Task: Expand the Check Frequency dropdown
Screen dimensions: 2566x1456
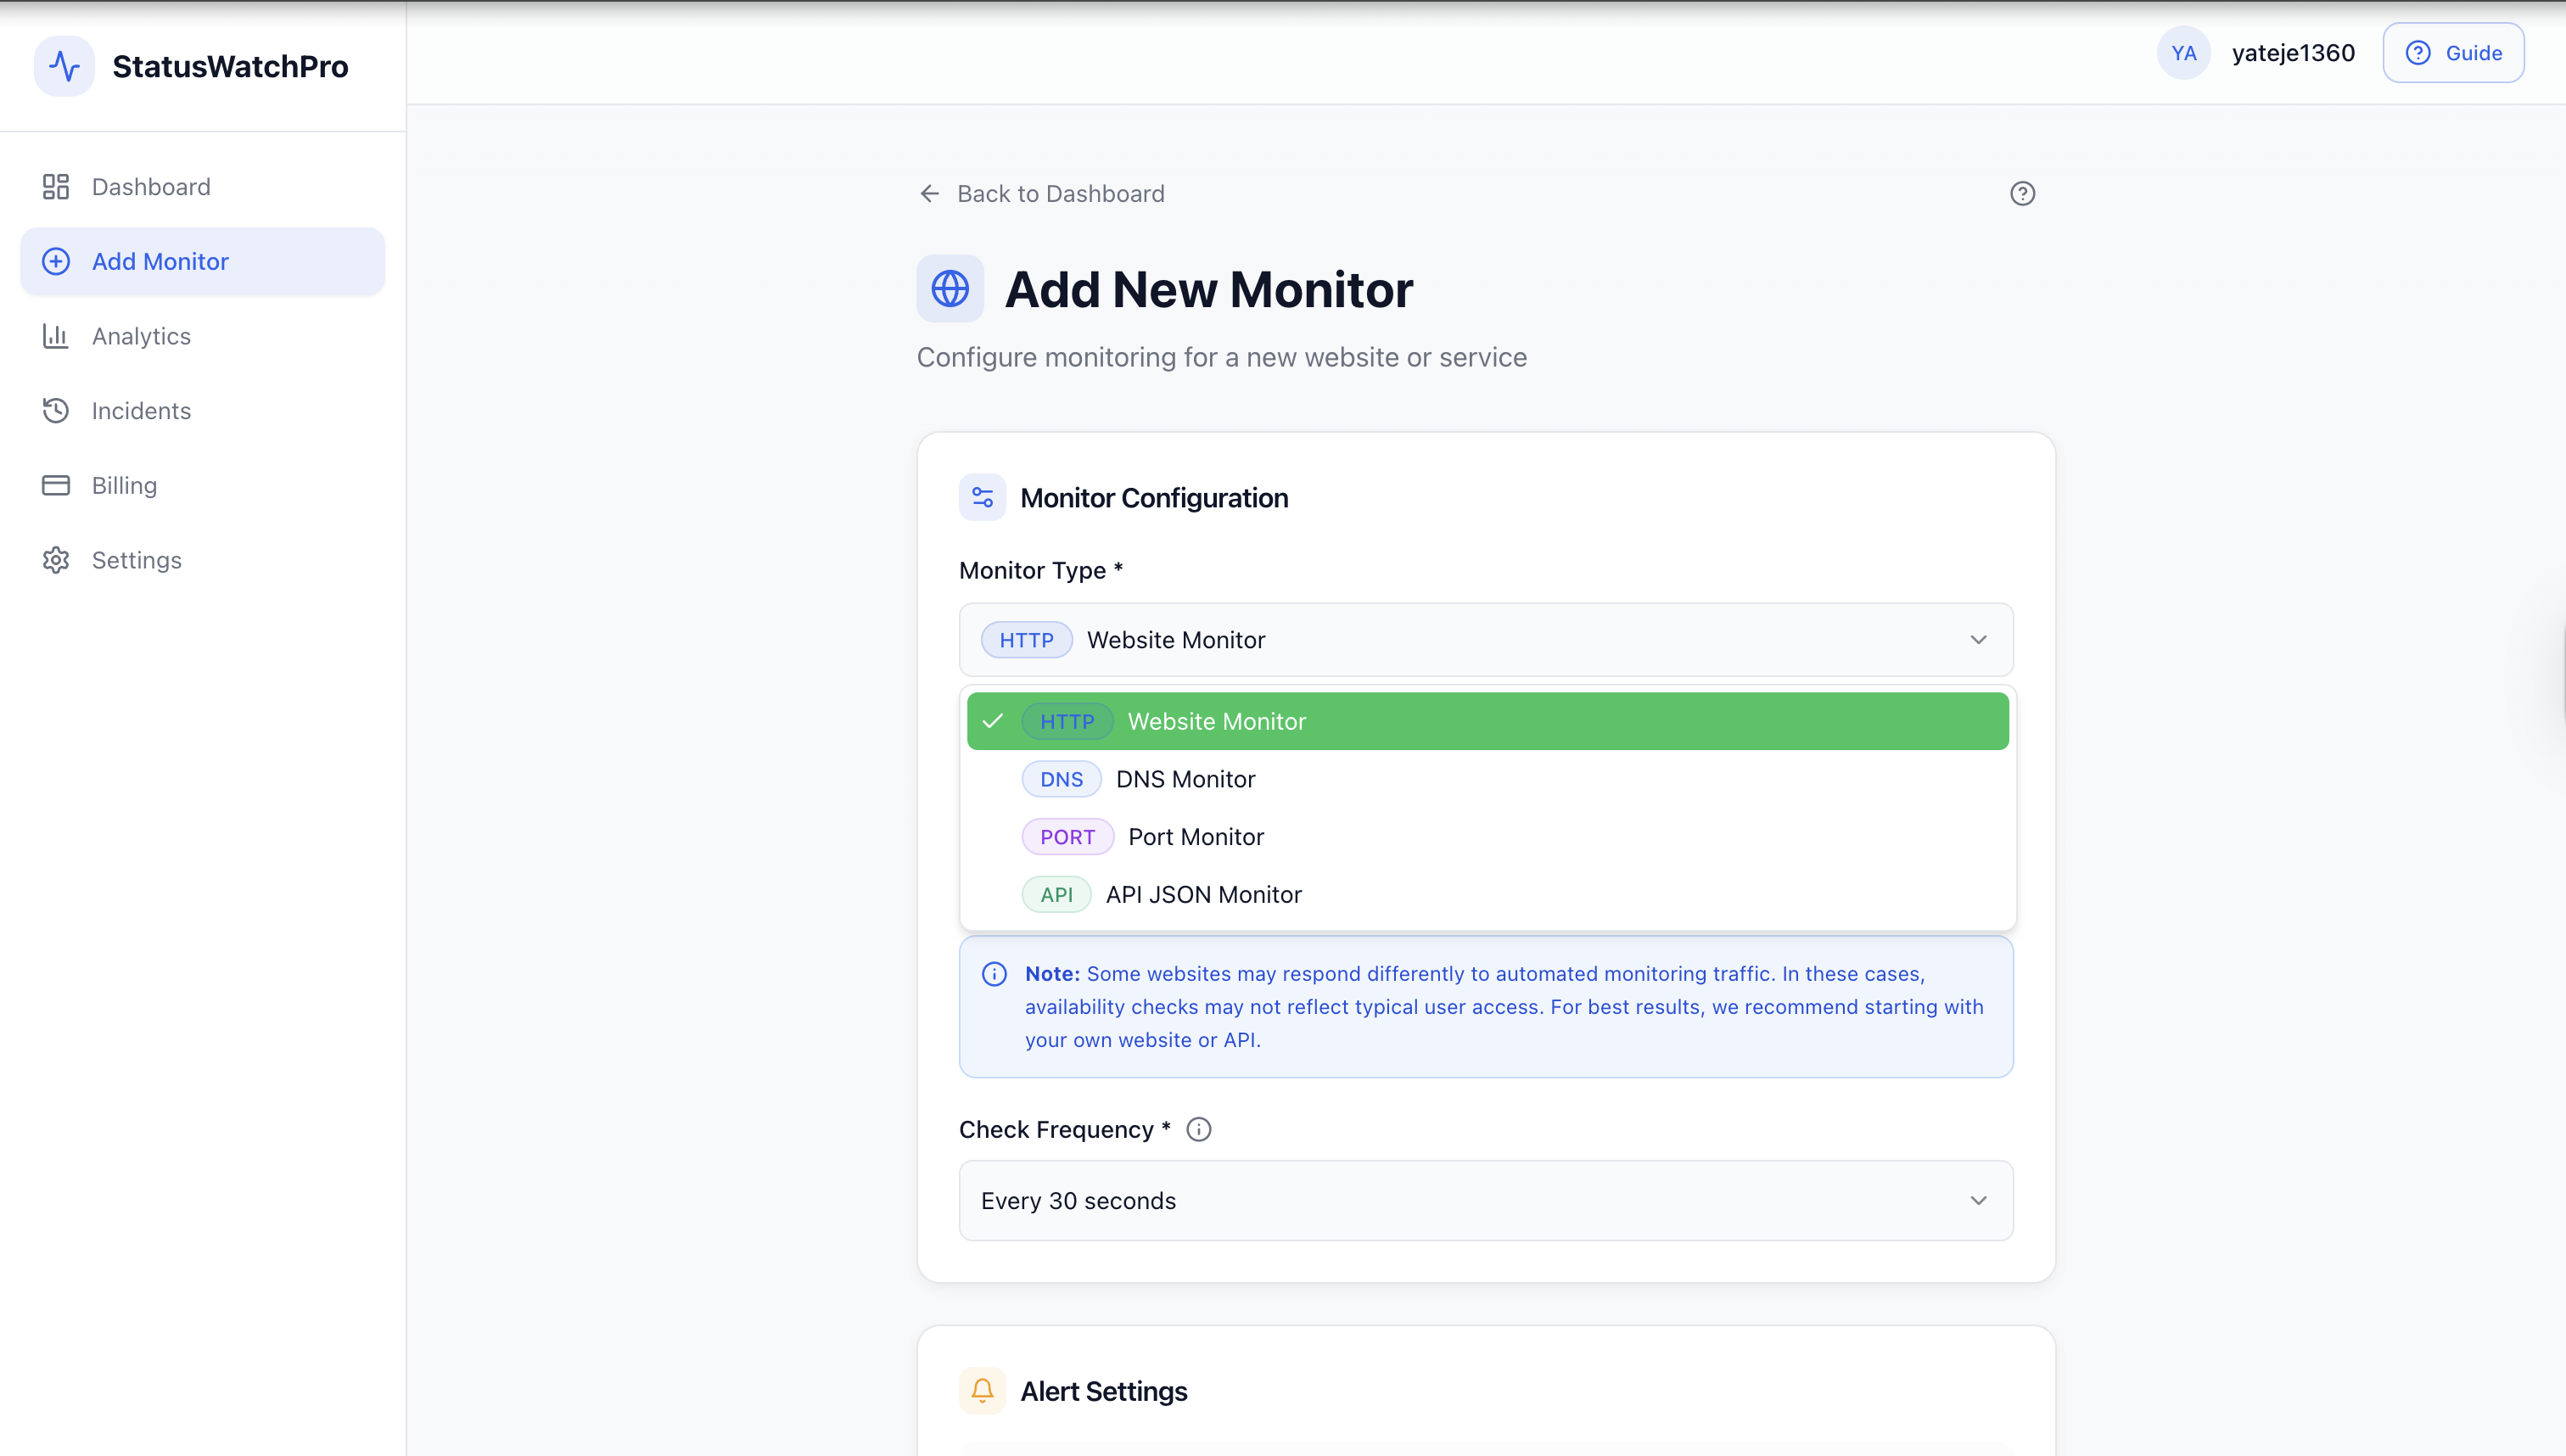Action: click(x=1485, y=1201)
